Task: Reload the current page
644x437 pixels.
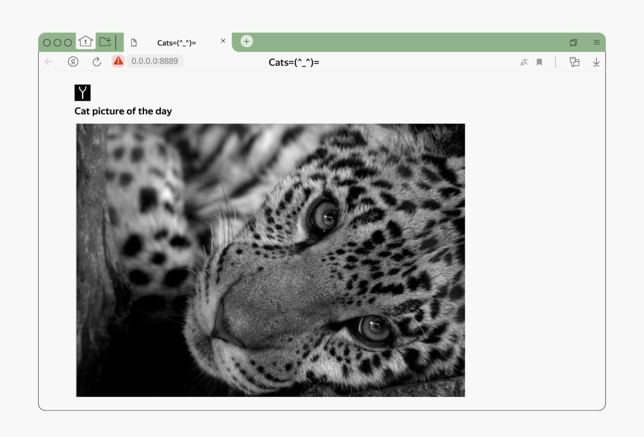Action: pyautogui.click(x=97, y=62)
